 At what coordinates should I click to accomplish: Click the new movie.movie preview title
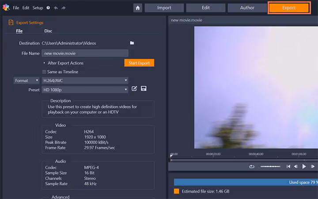[x=186, y=20]
